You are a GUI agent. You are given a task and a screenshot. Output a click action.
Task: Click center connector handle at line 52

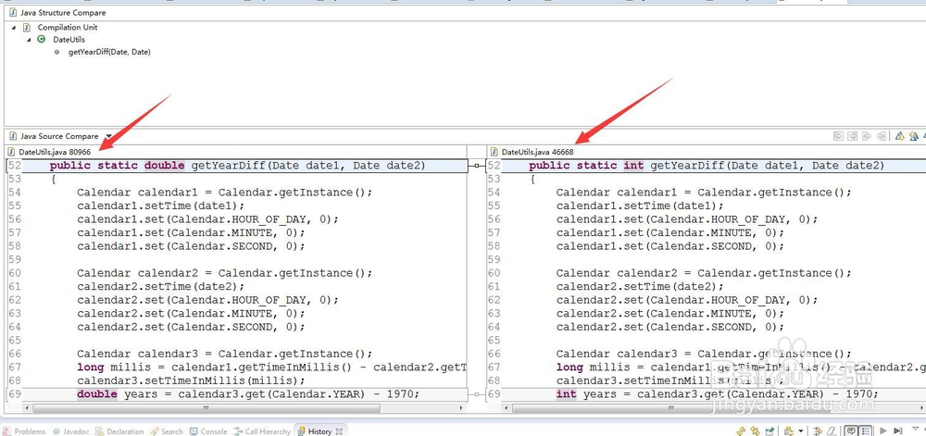477,167
